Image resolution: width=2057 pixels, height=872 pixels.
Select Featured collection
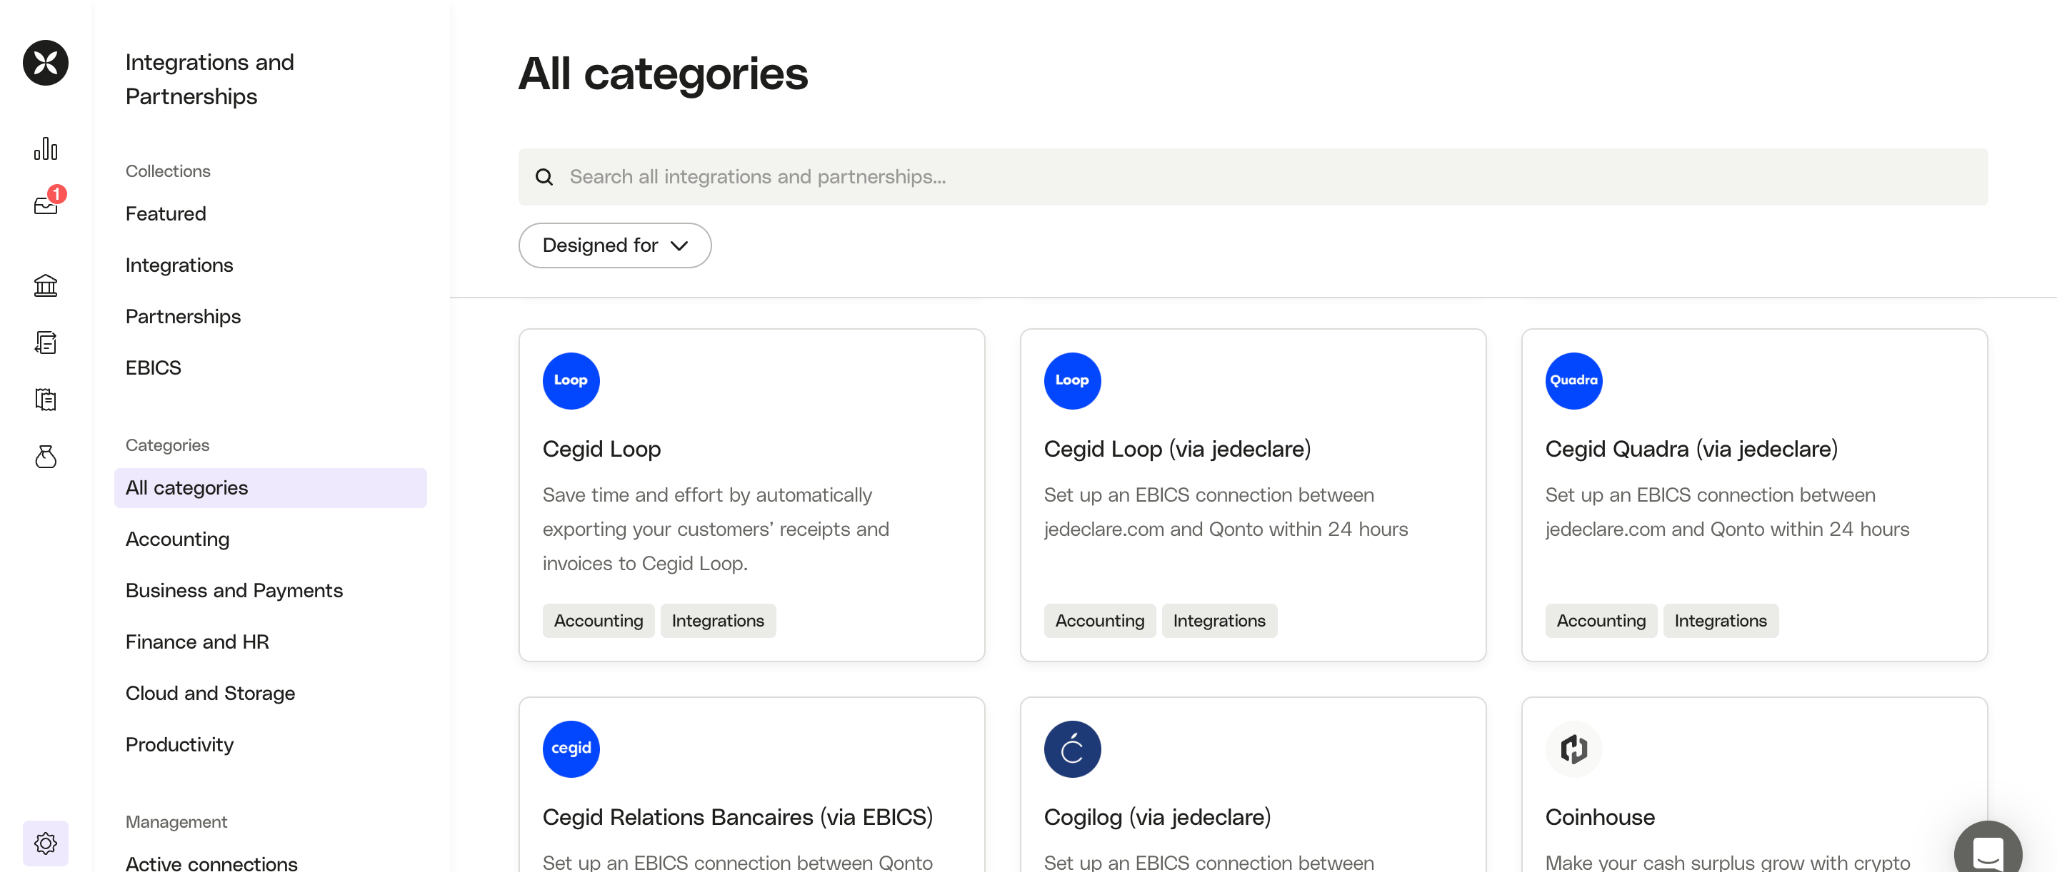165,214
